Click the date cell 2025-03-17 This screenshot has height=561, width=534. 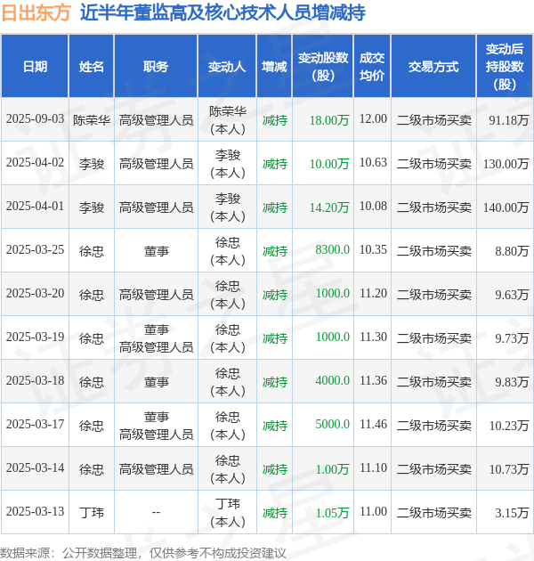click(x=35, y=425)
